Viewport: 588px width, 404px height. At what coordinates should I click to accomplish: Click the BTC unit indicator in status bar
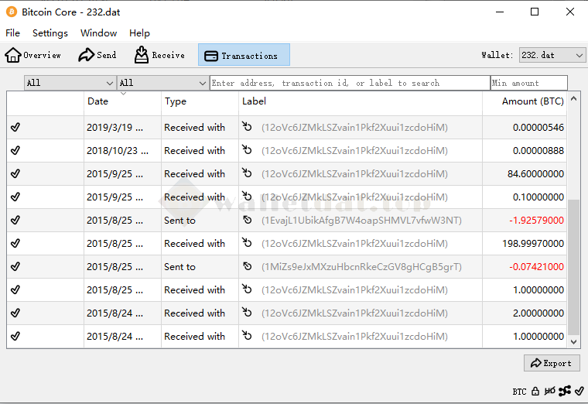coord(519,392)
